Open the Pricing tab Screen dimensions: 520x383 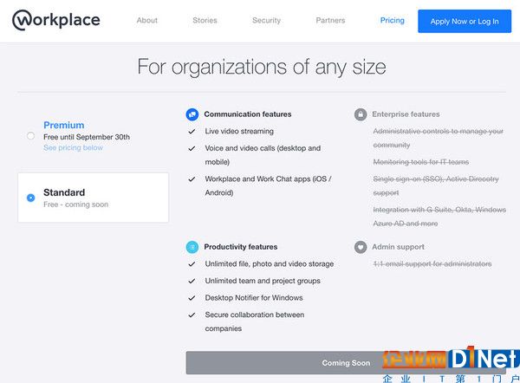coord(393,20)
